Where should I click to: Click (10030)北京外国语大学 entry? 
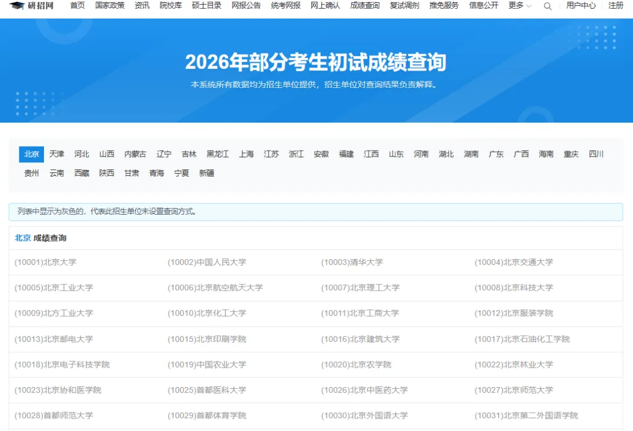[365, 415]
